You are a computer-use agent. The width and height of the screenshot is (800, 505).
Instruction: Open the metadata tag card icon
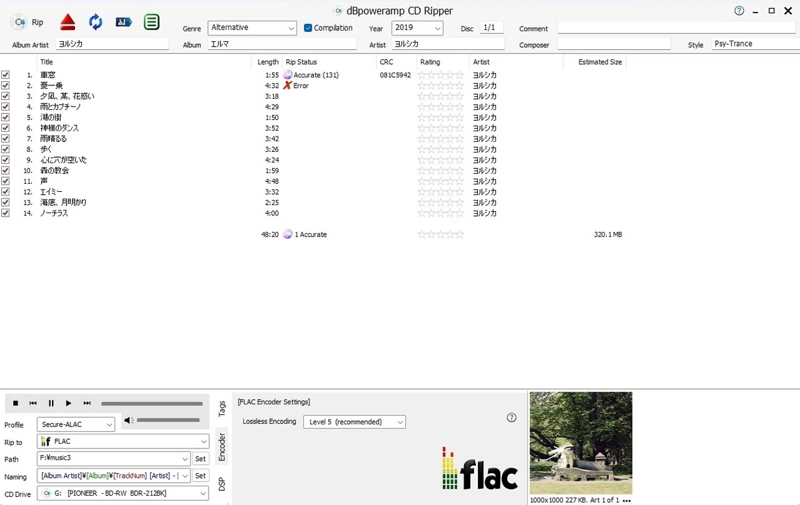123,22
